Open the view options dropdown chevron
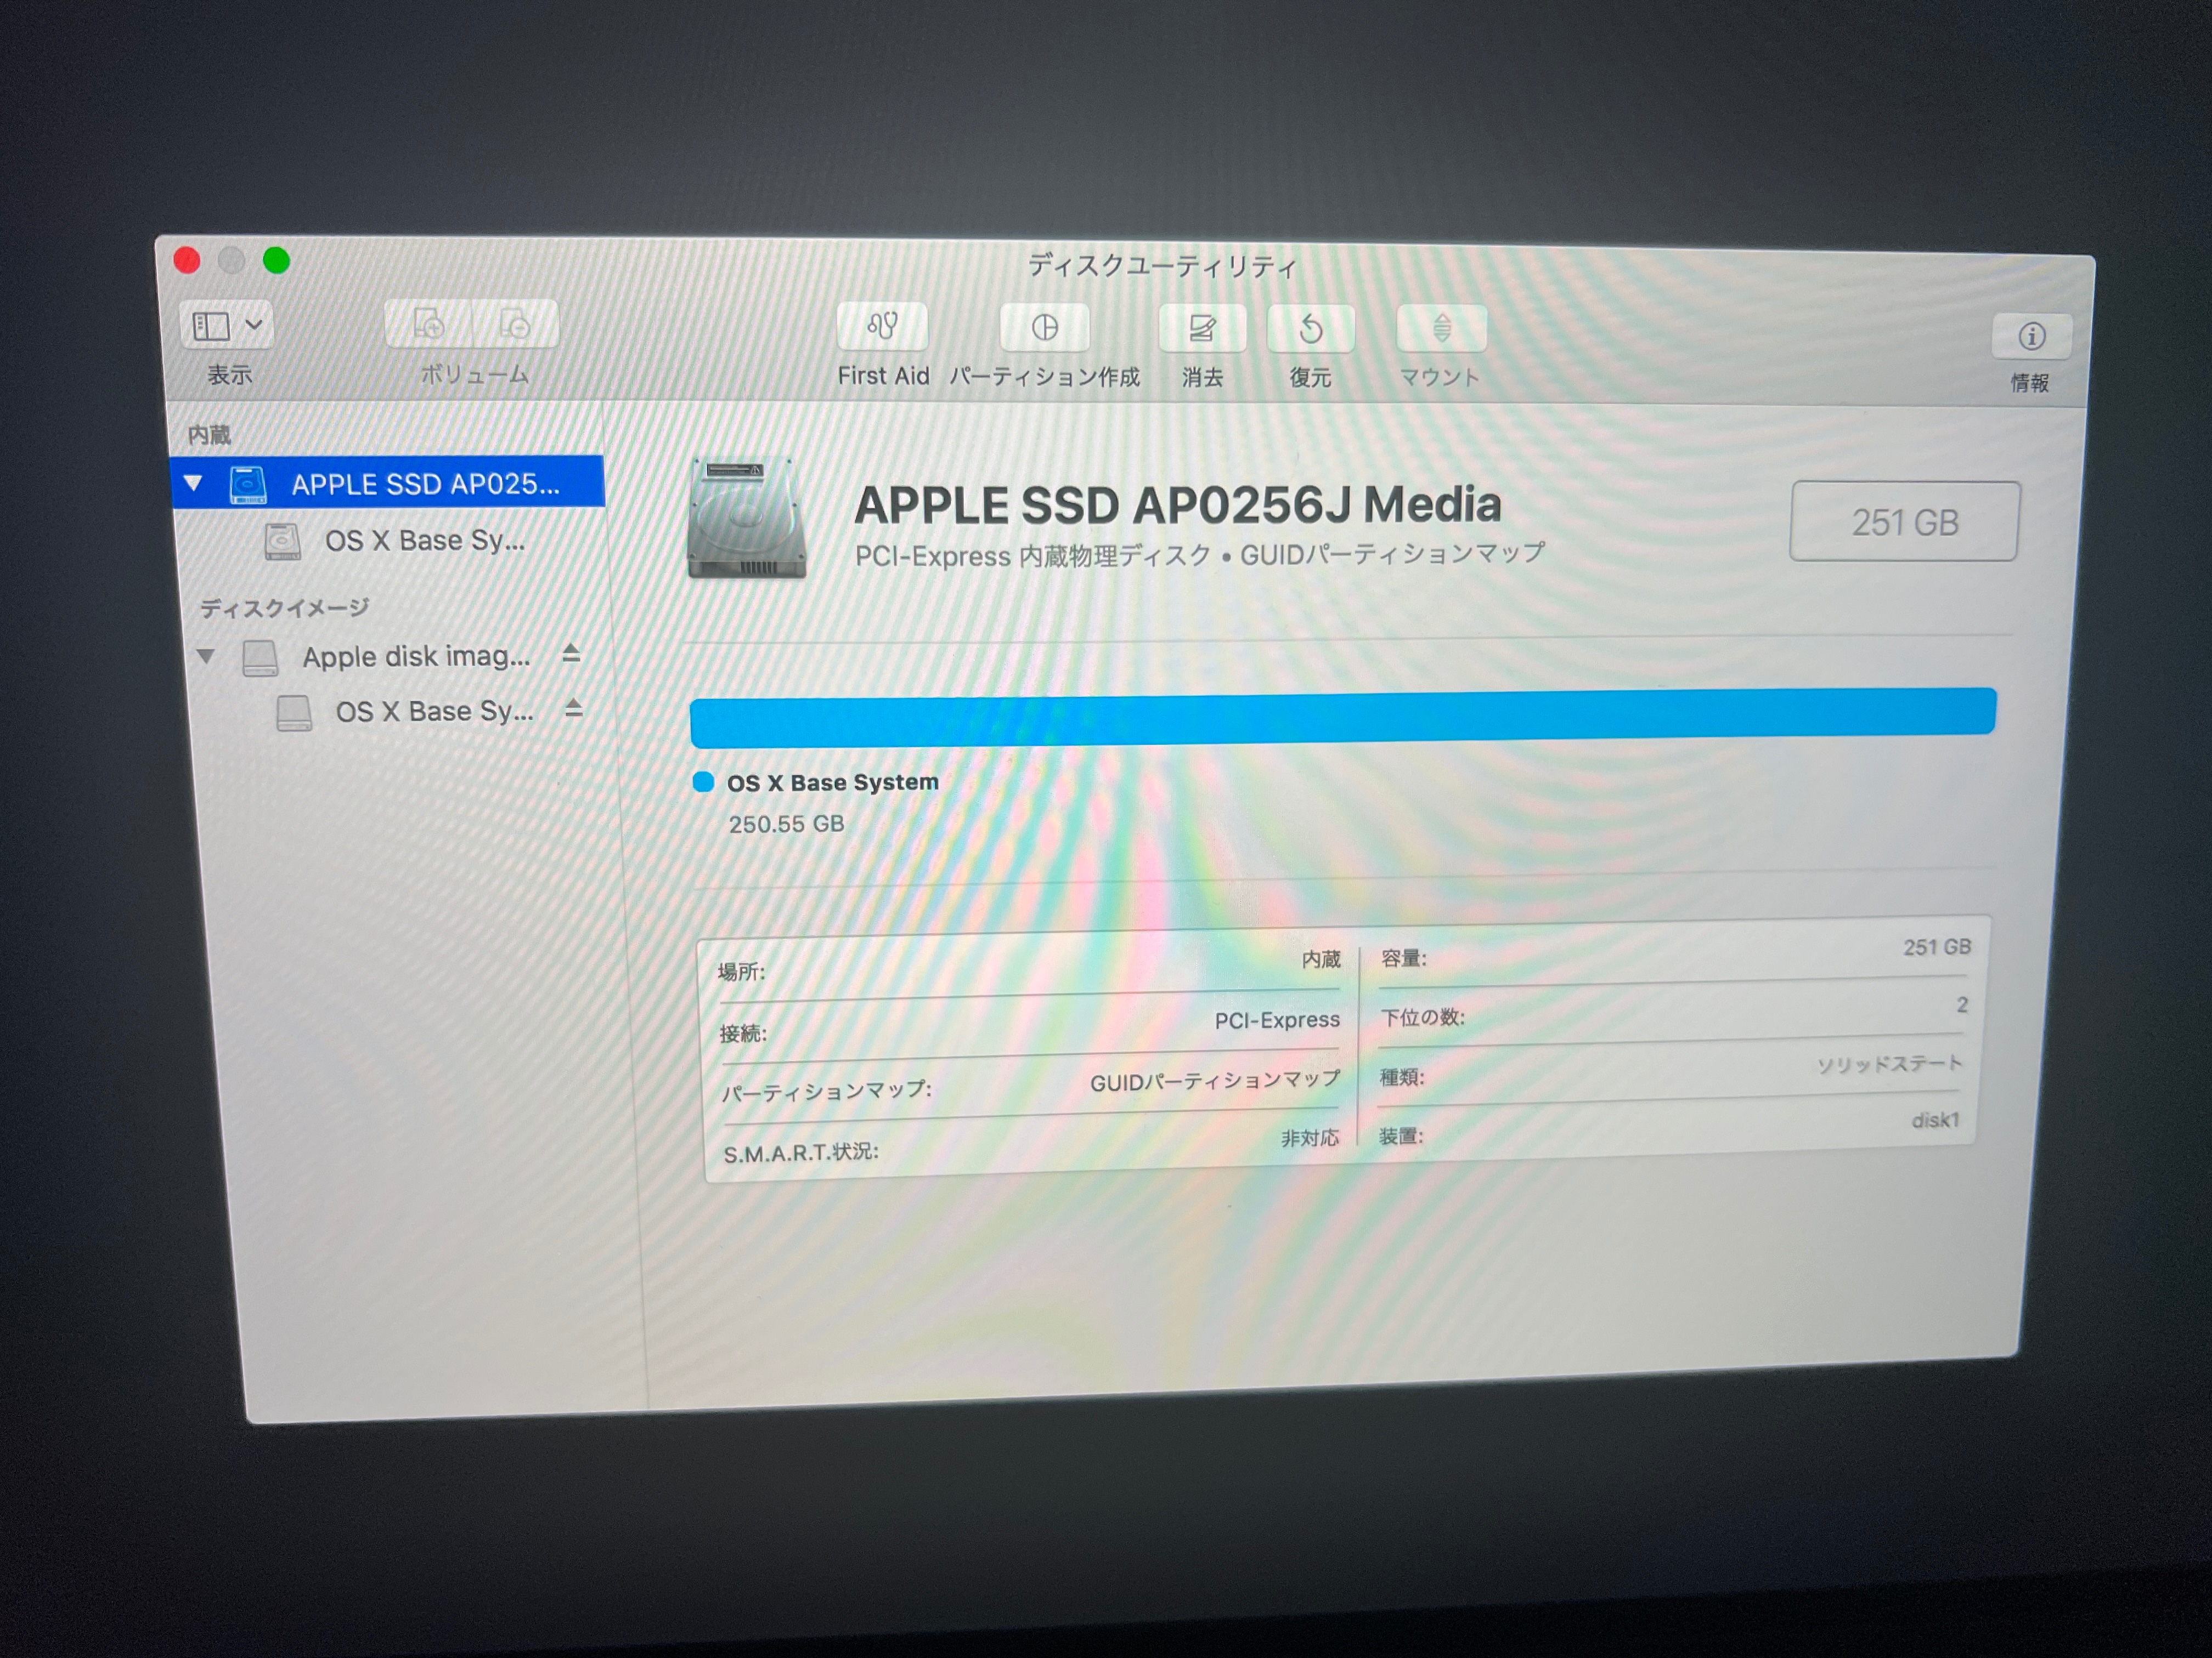This screenshot has width=2212, height=1658. click(254, 324)
